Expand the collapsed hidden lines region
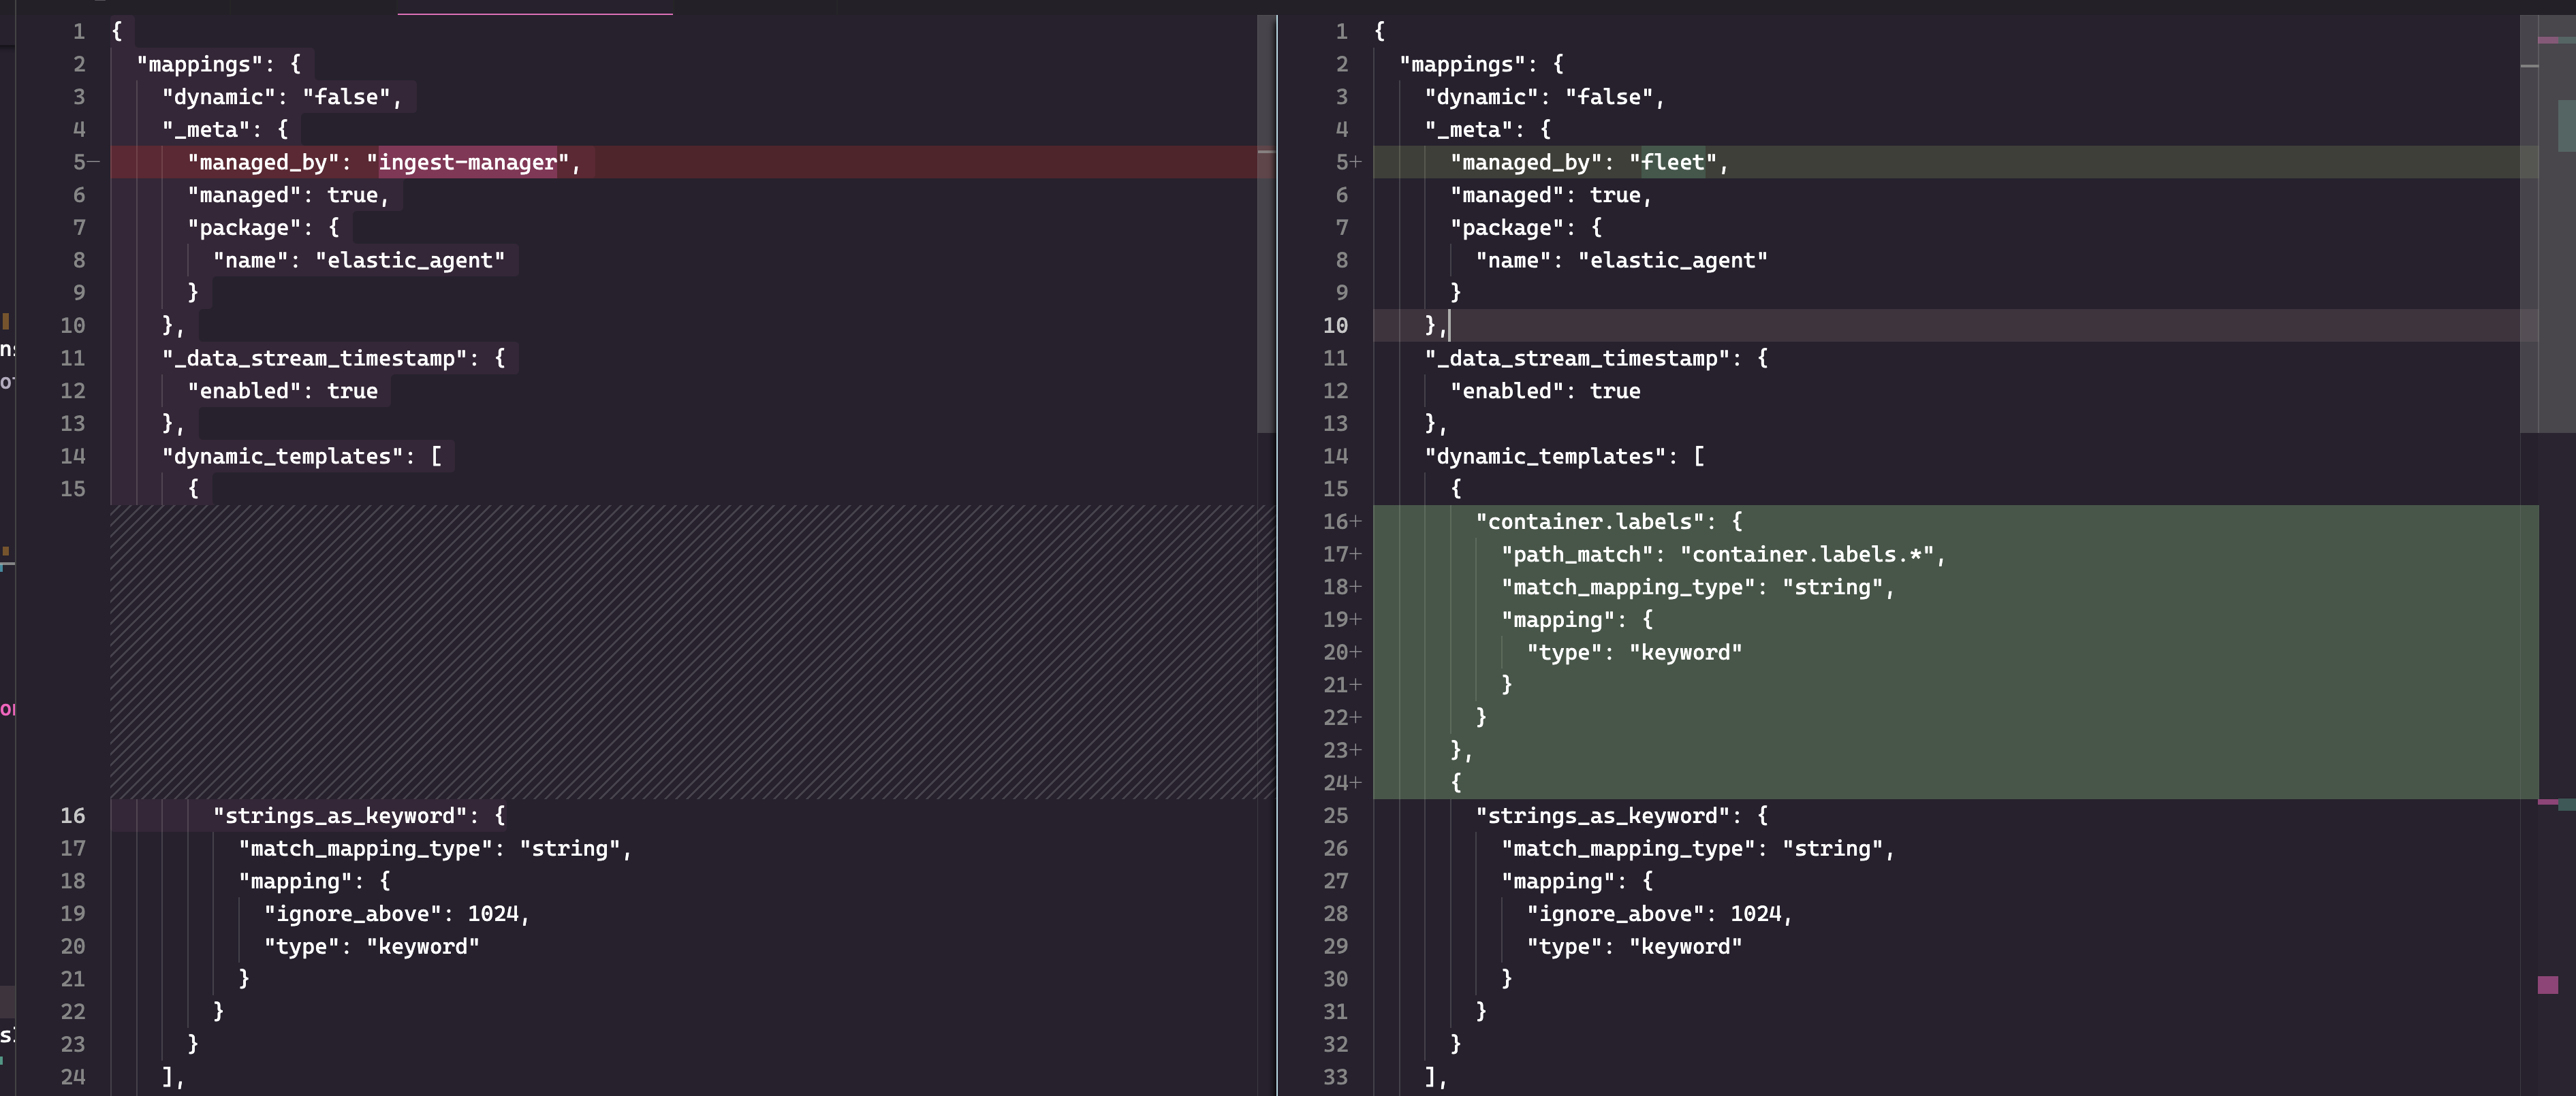Image resolution: width=2576 pixels, height=1096 pixels. tap(690, 649)
